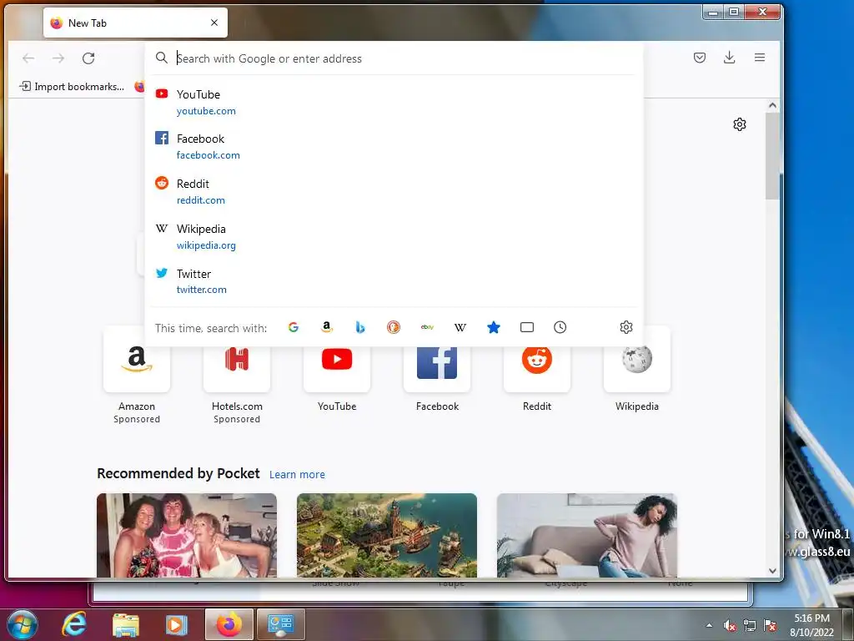Image resolution: width=854 pixels, height=641 pixels.
Task: Click Control Panel personalization taskbar button
Action: coord(280,624)
